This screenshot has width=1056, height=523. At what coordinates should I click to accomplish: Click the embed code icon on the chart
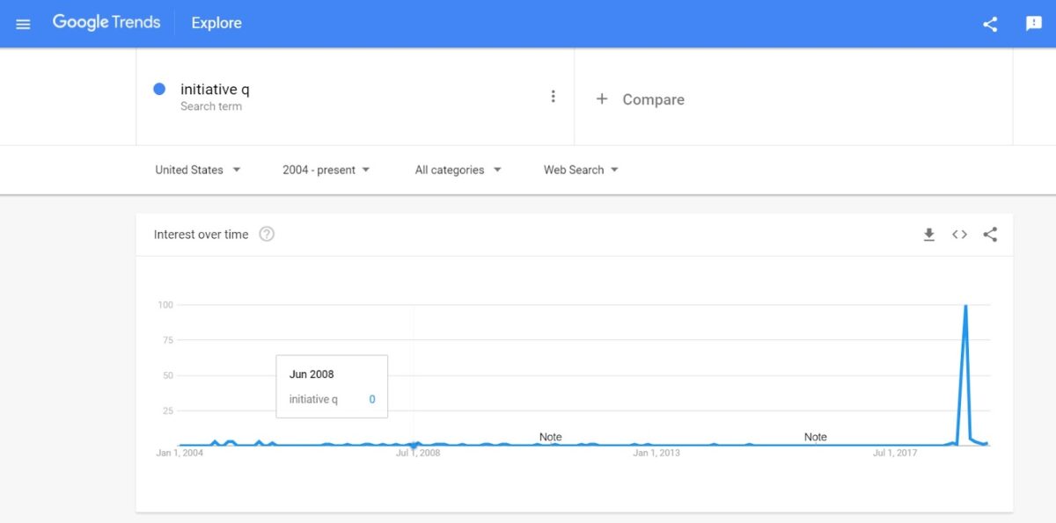coord(959,235)
